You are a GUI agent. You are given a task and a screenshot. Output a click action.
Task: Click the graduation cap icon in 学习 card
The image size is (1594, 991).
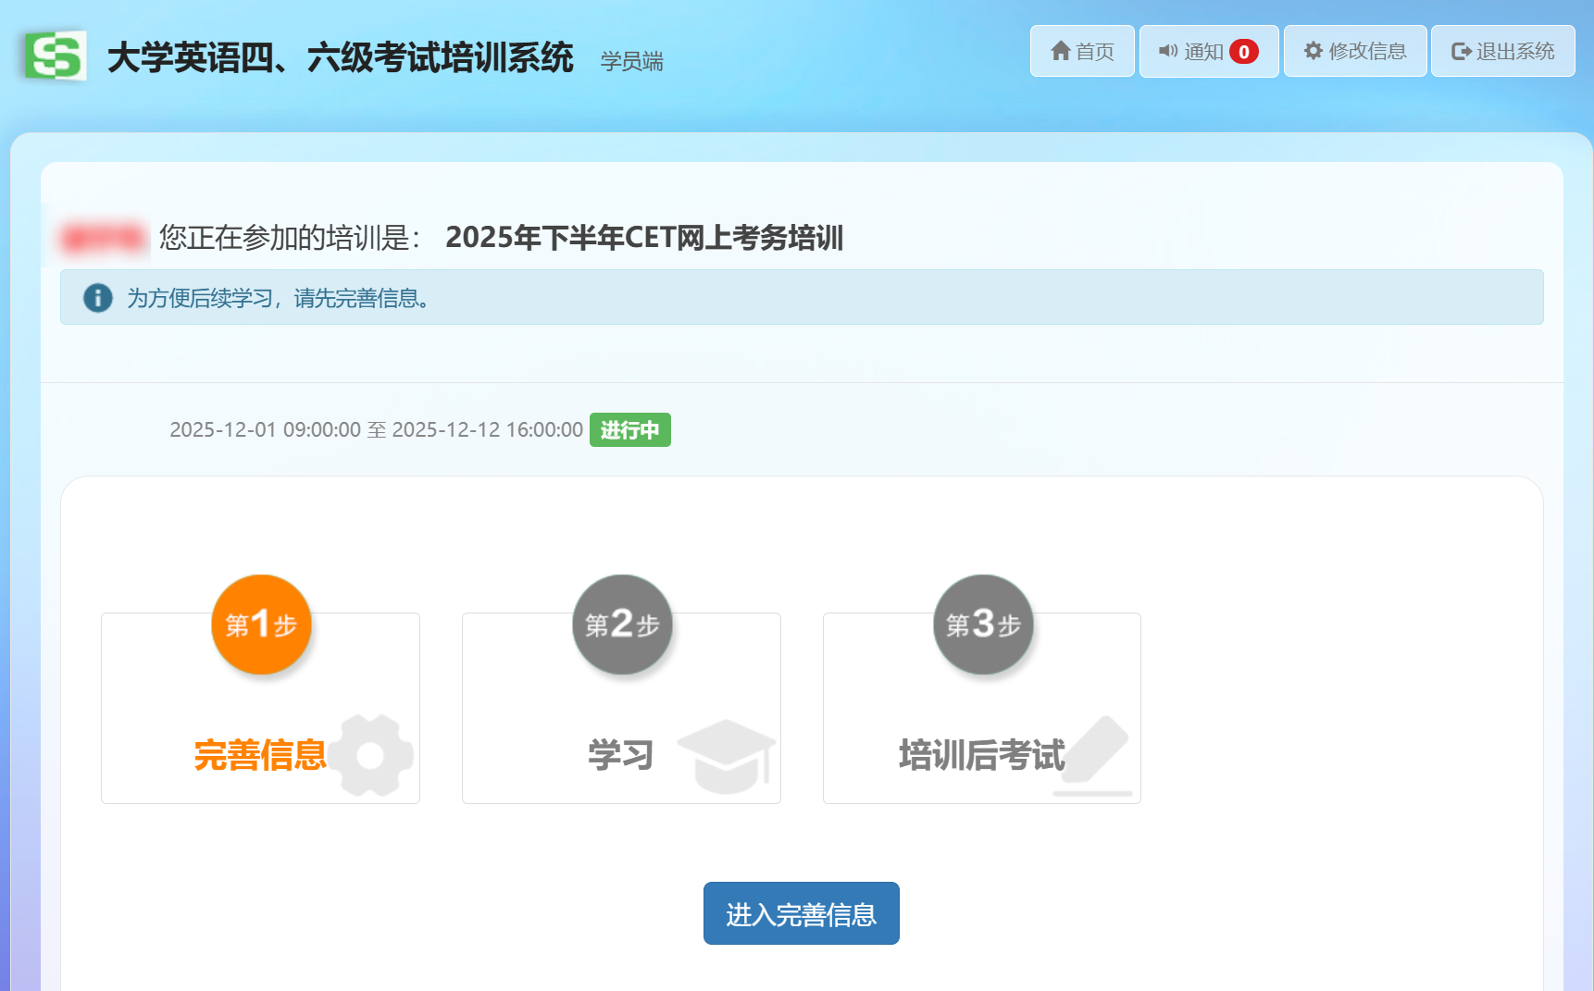click(727, 755)
